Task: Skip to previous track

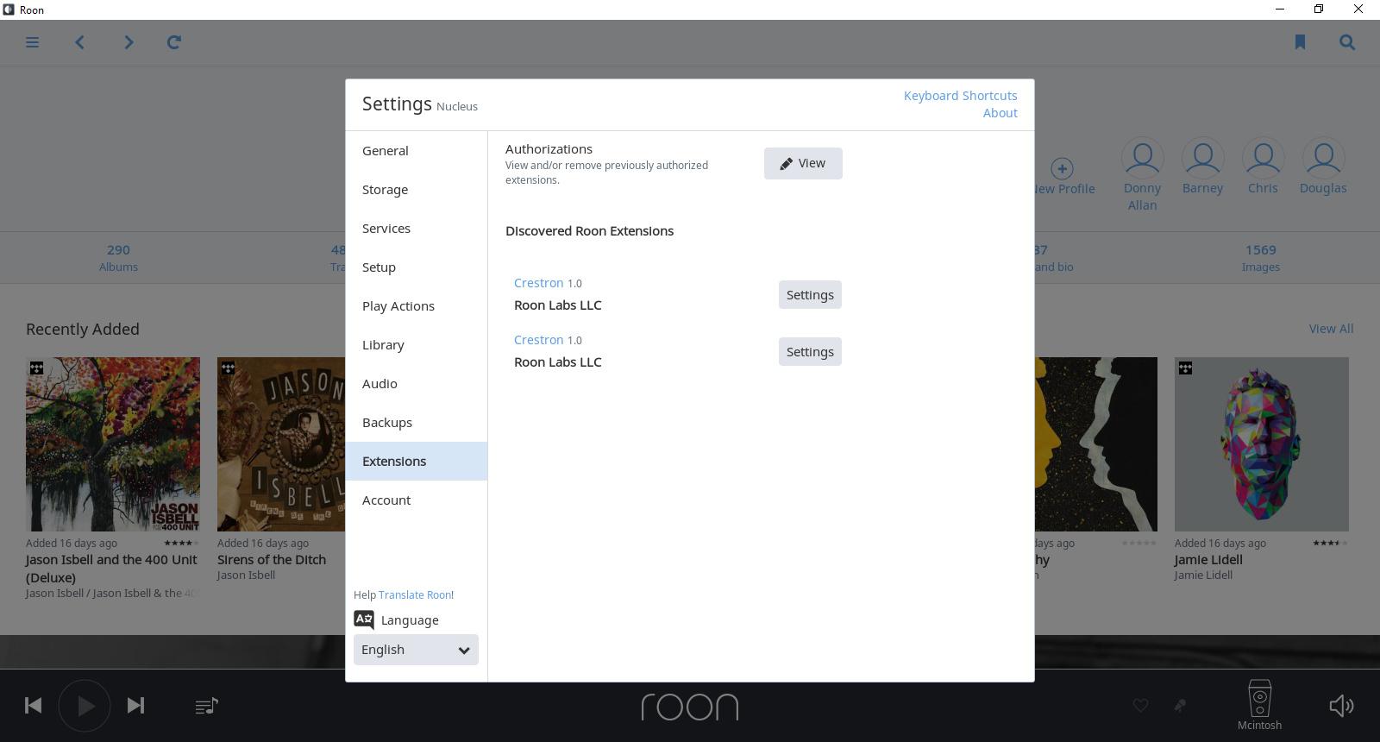Action: 34,706
